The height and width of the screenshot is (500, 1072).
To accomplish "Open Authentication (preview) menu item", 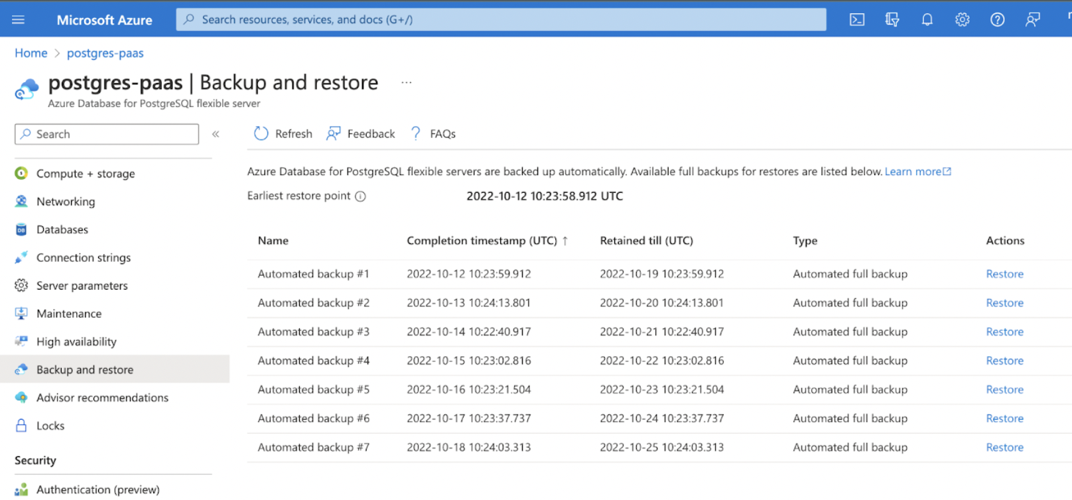I will 98,489.
